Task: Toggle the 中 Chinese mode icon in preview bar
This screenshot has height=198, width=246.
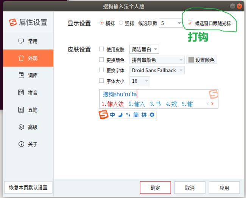Action: click(x=112, y=115)
